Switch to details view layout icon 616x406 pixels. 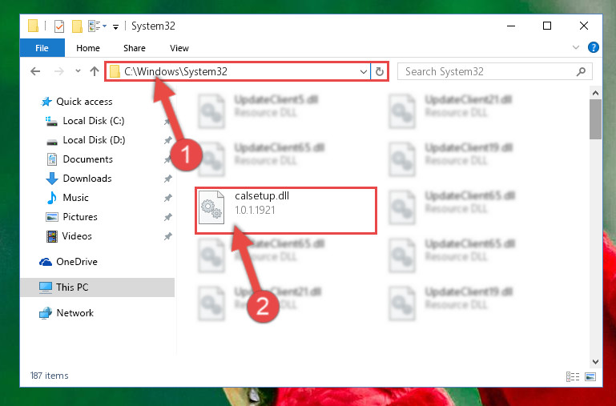pos(573,376)
